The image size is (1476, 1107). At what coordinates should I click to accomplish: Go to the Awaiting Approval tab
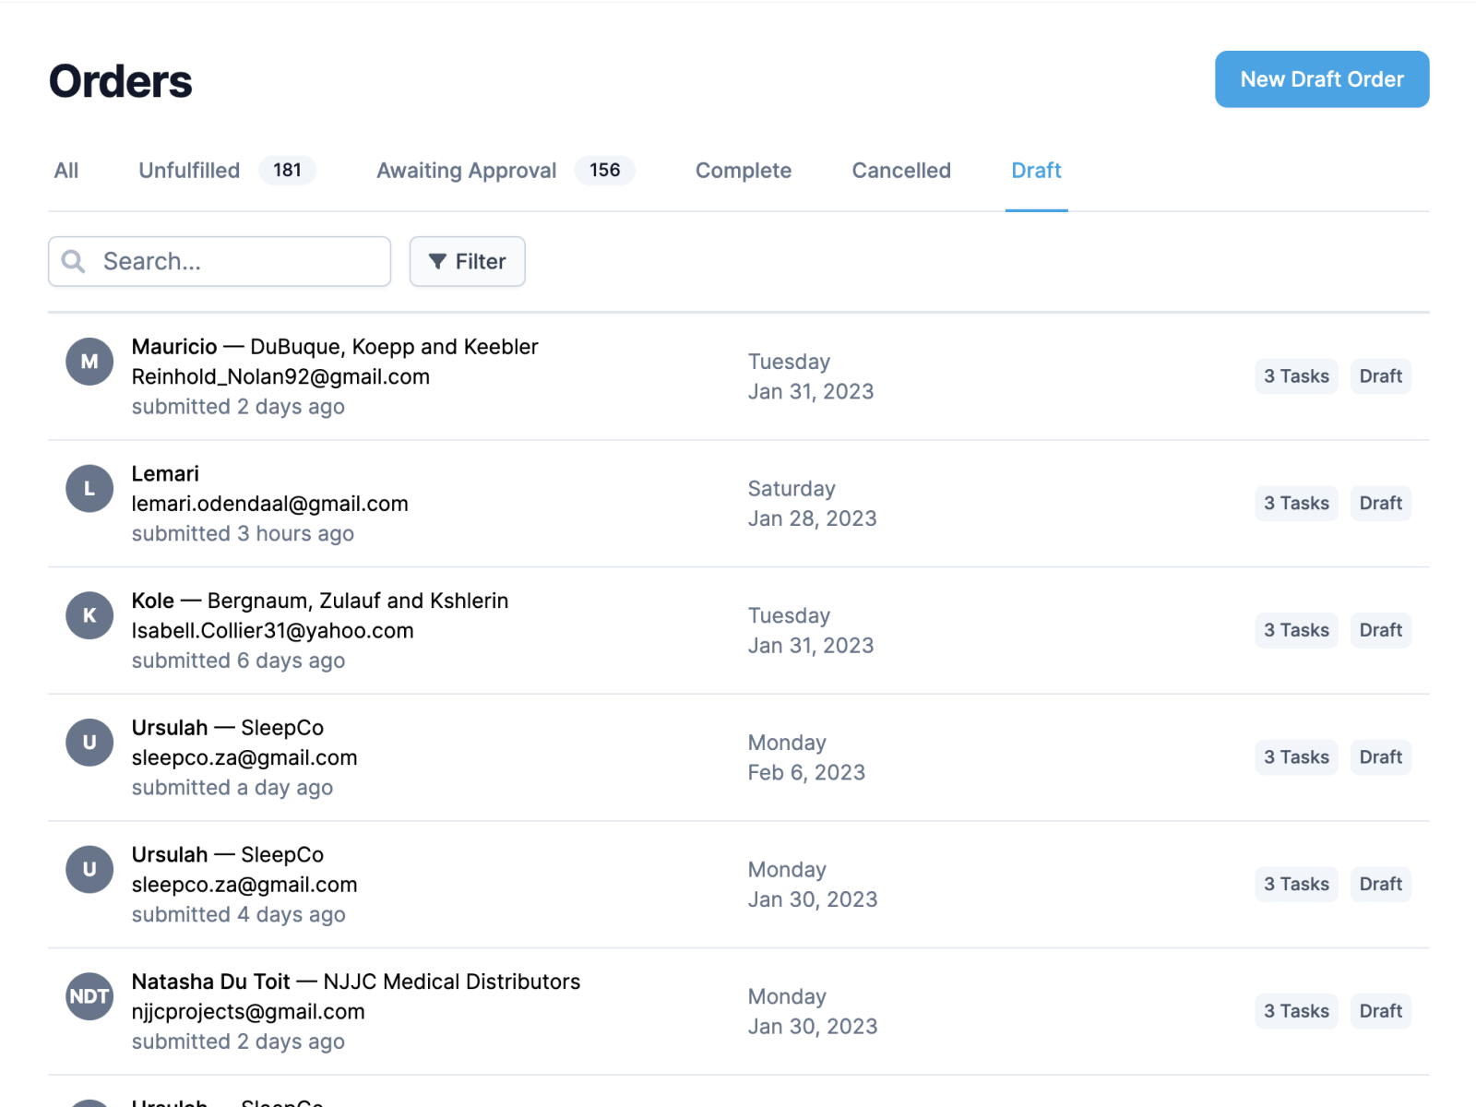[x=466, y=171]
